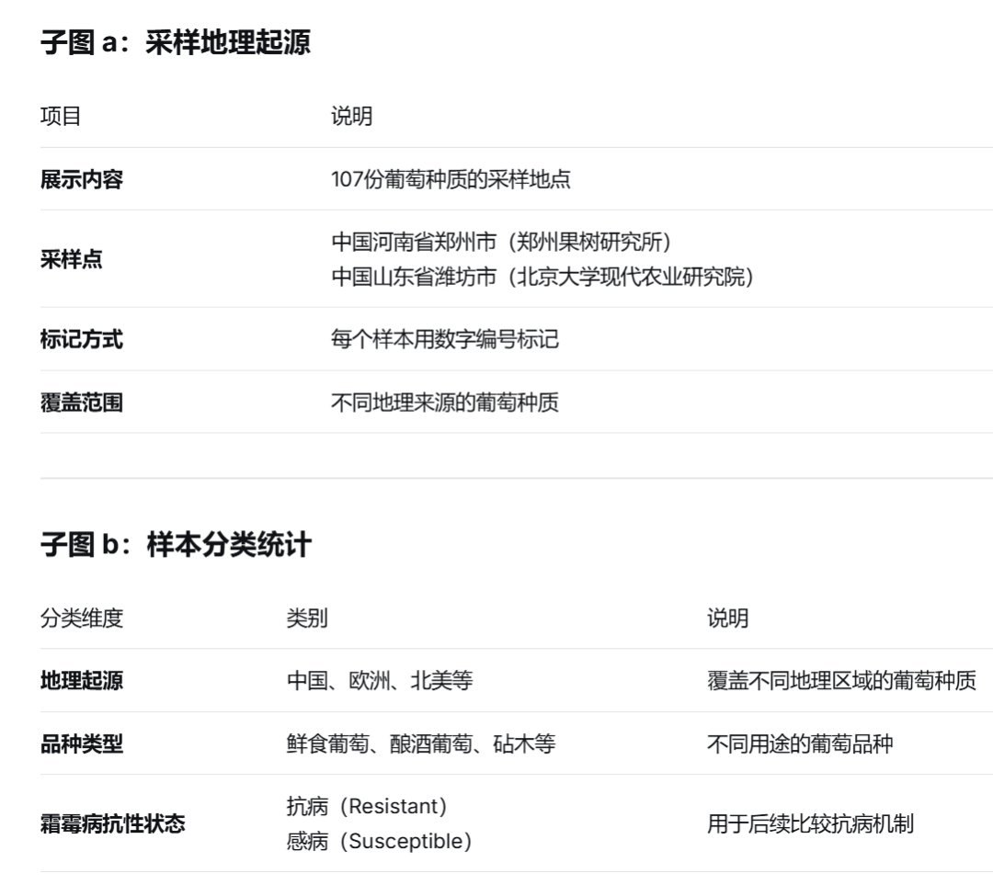
Task: Click the line 中国山东省潍坊市（北京大学现代农业研究院）
Action: (x=542, y=277)
